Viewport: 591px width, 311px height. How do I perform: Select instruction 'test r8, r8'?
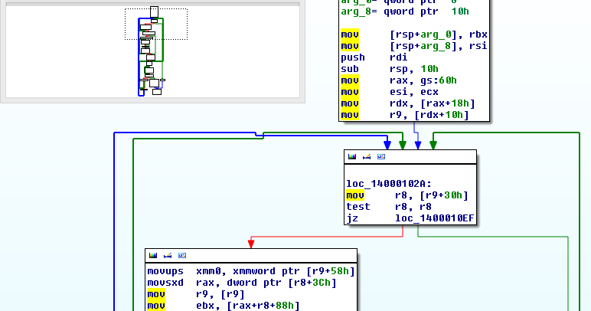pyautogui.click(x=389, y=207)
